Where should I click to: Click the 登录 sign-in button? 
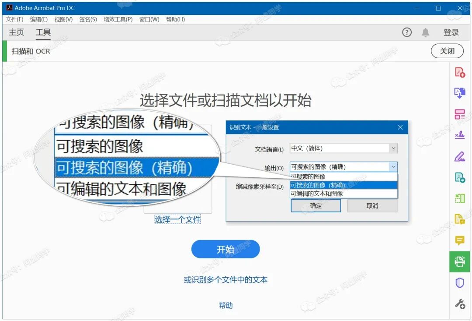pos(451,32)
